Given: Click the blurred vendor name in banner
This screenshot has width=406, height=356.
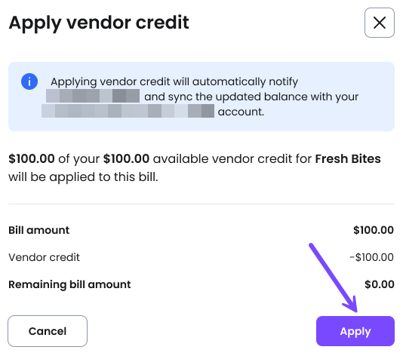Looking at the screenshot, I should (93, 96).
